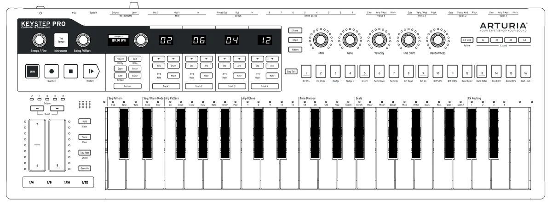Click the Overdub button
Screen dimensions: 552x205
click(x=84, y=168)
